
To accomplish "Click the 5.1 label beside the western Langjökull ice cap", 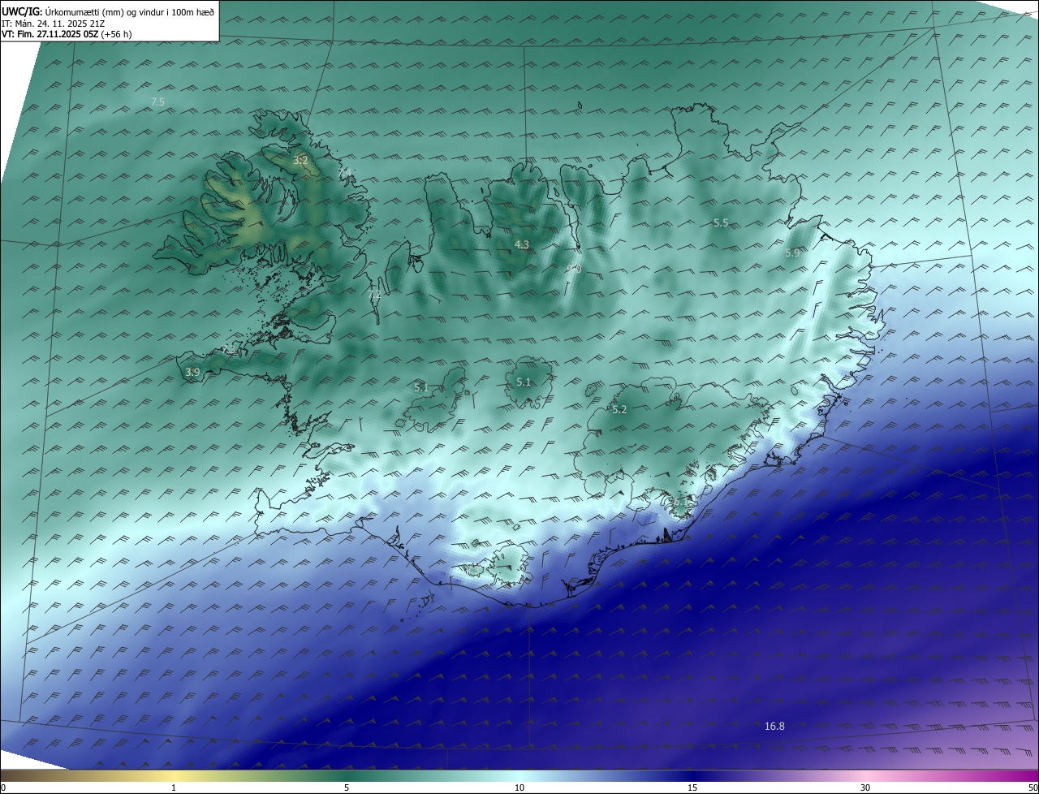I will click(x=421, y=388).
